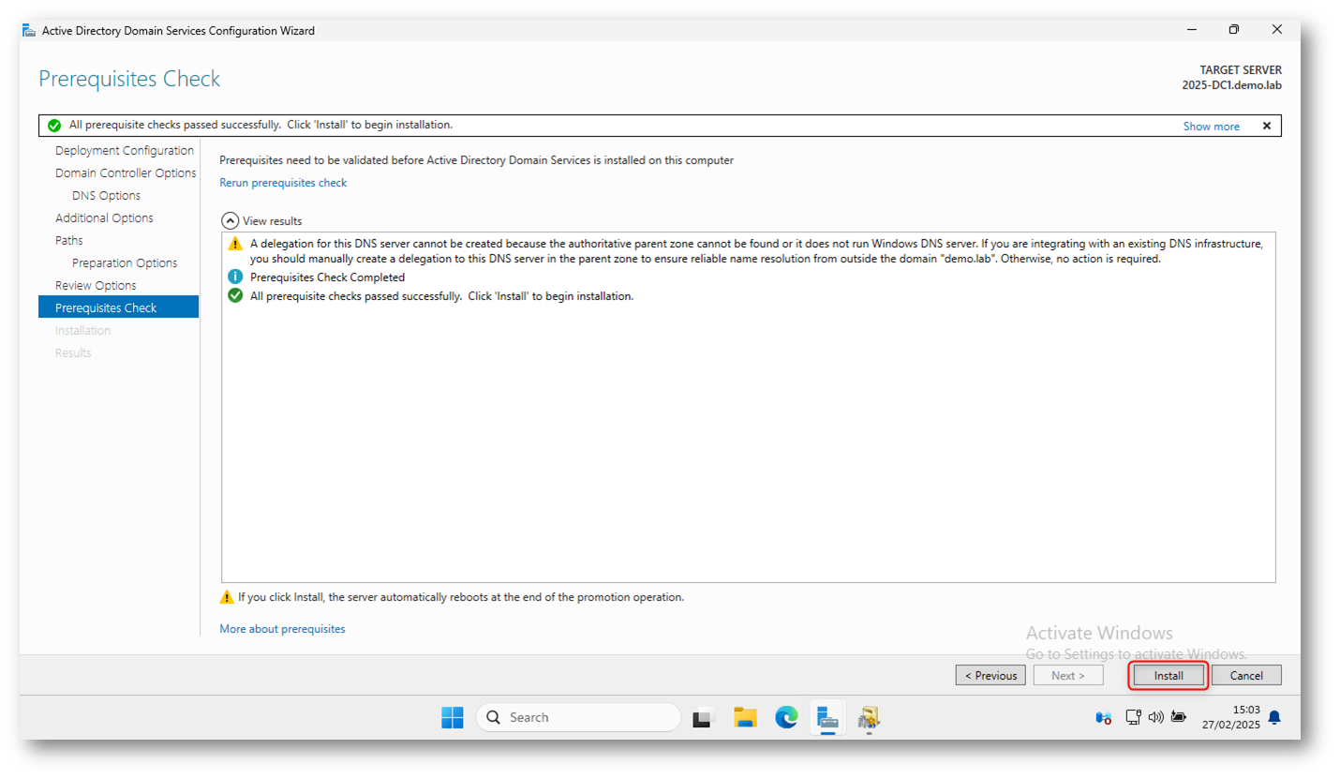
Task: Collapse the View results section
Action: click(x=230, y=220)
